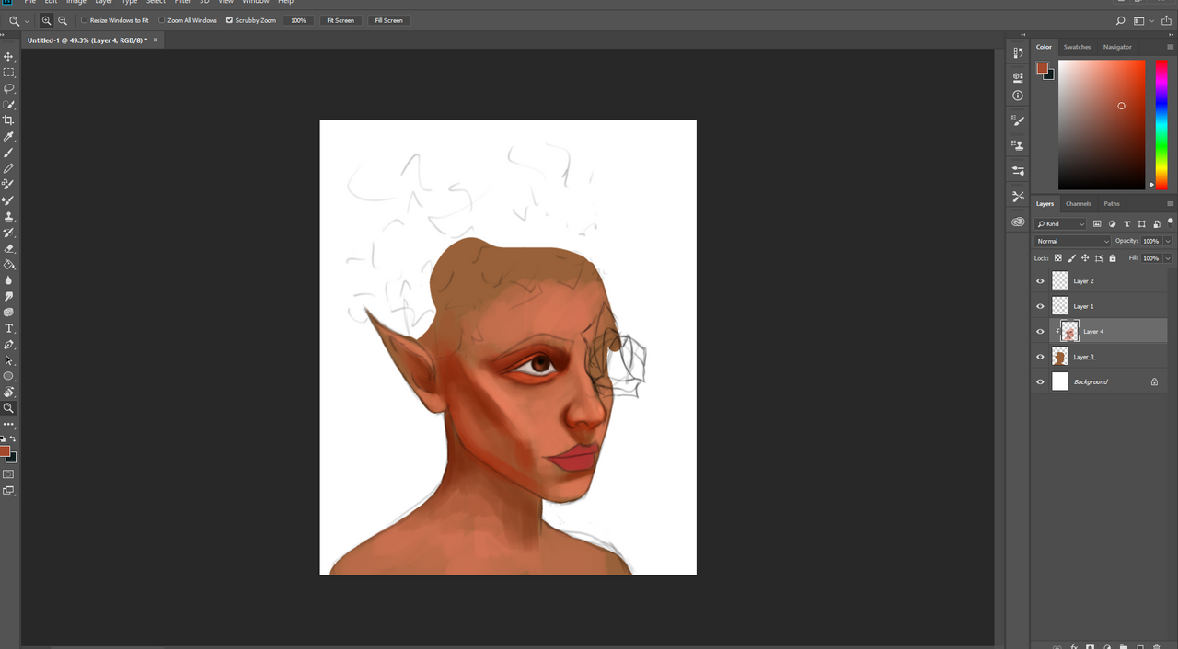Lock all layer attributes
The image size is (1178, 649).
(1112, 258)
